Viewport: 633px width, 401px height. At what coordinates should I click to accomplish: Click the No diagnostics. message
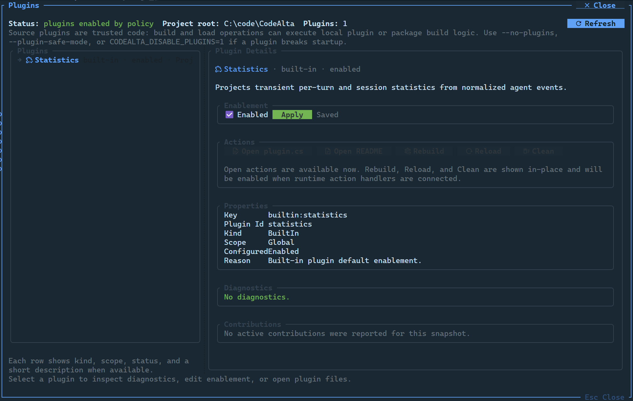[256, 297]
